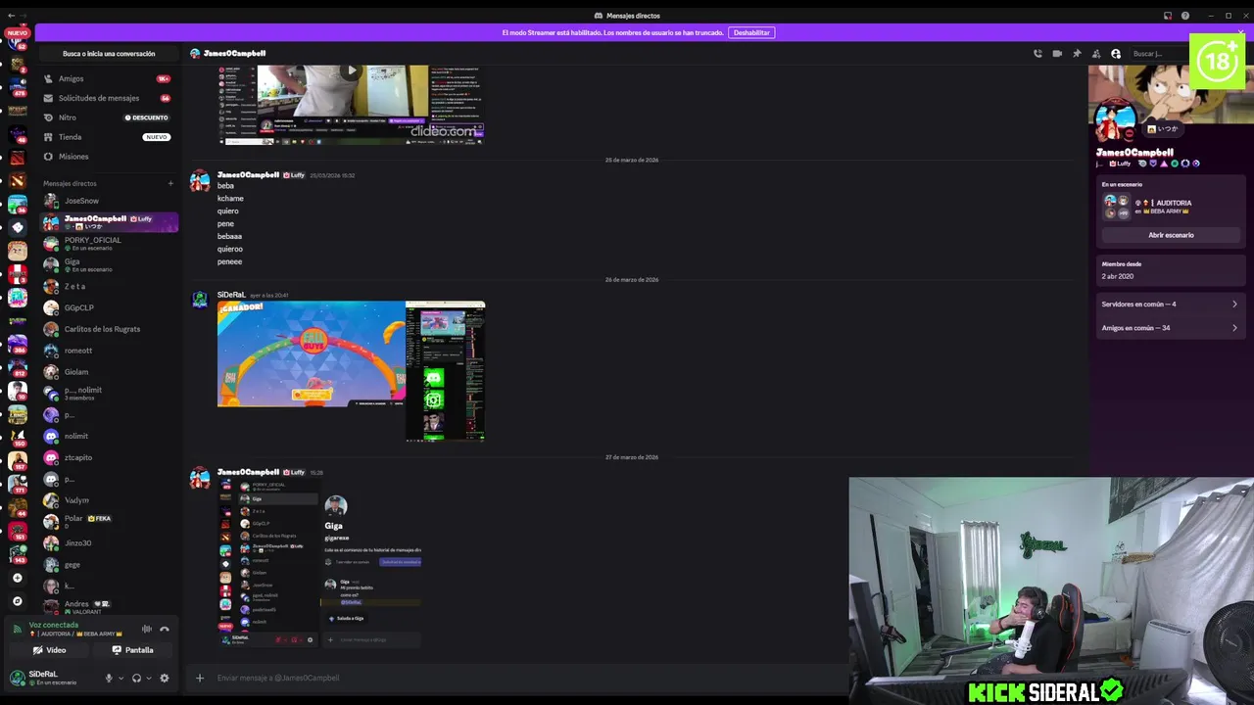Start a voice call with James0Campbell
1254x705 pixels.
coord(1037,54)
